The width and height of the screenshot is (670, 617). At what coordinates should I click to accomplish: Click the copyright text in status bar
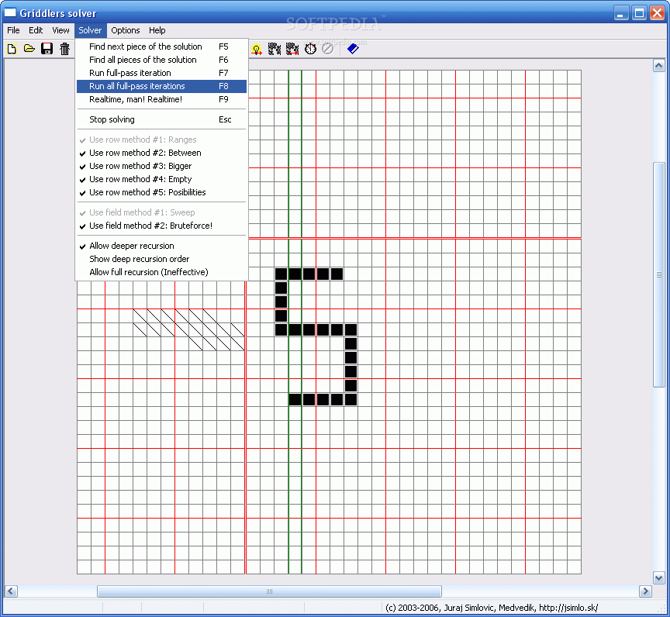[x=492, y=608]
